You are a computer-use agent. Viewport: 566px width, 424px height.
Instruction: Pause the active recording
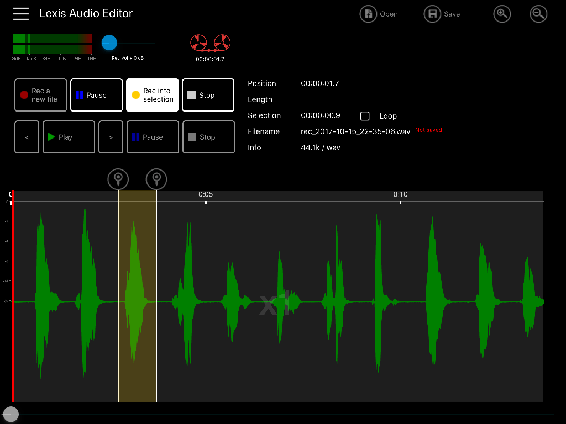[x=96, y=95]
